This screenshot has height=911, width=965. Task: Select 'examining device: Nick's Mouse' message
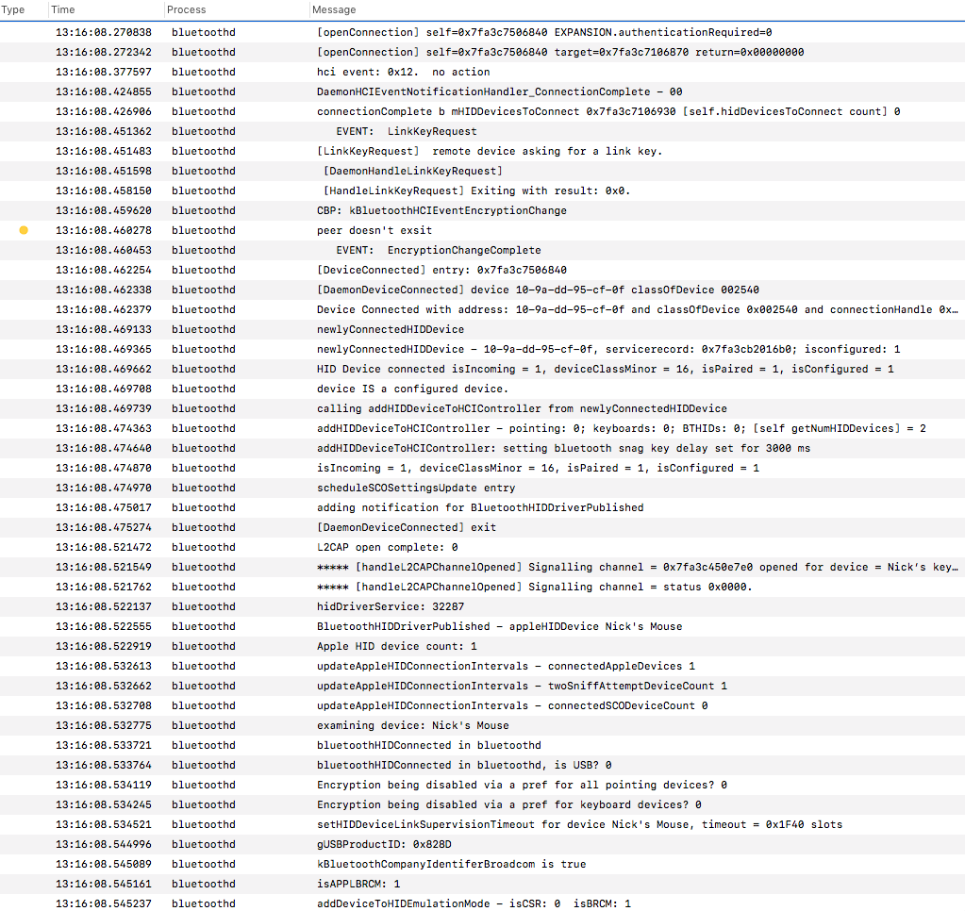[x=413, y=725]
